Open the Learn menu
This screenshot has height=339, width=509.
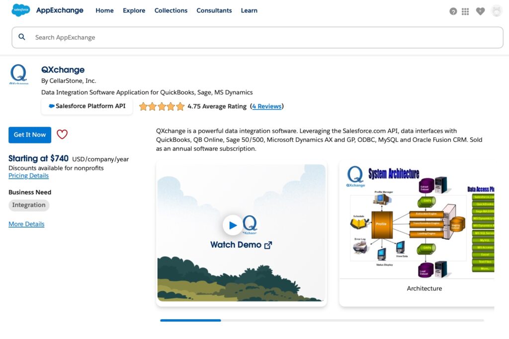pos(249,10)
